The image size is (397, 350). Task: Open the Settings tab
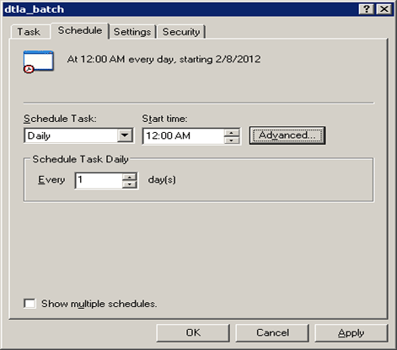(x=132, y=32)
